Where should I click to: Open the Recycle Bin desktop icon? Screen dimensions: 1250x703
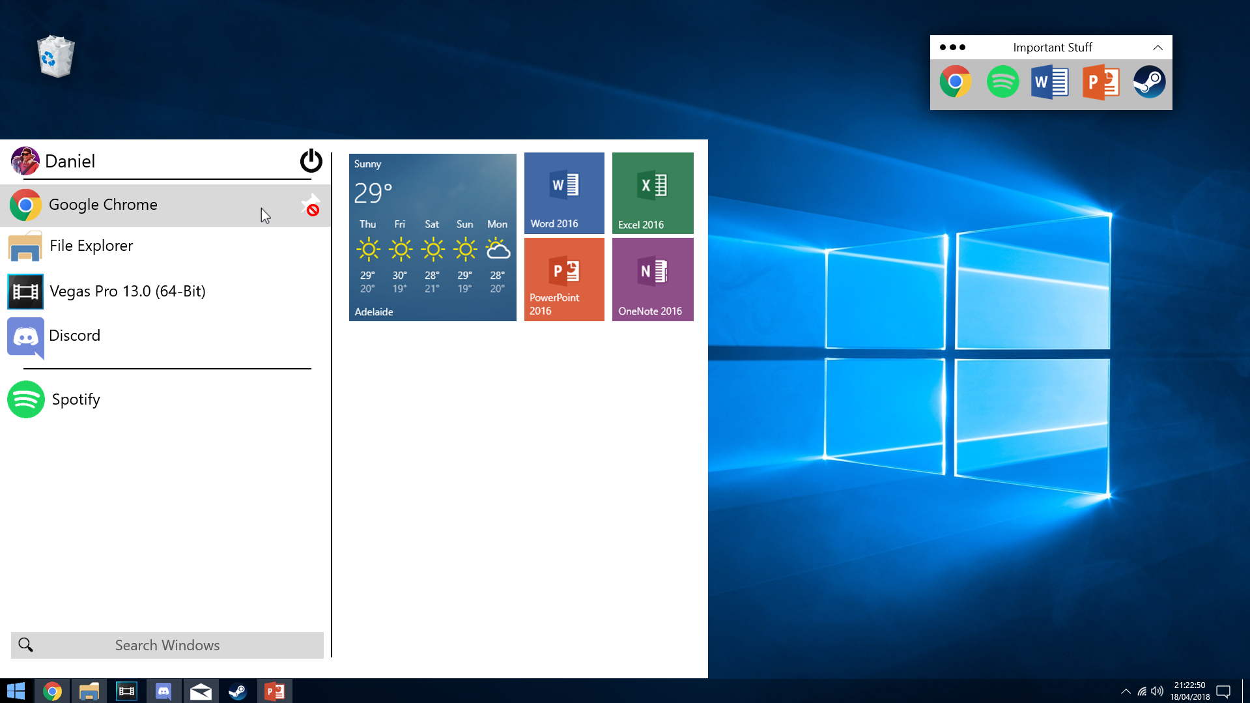(56, 57)
